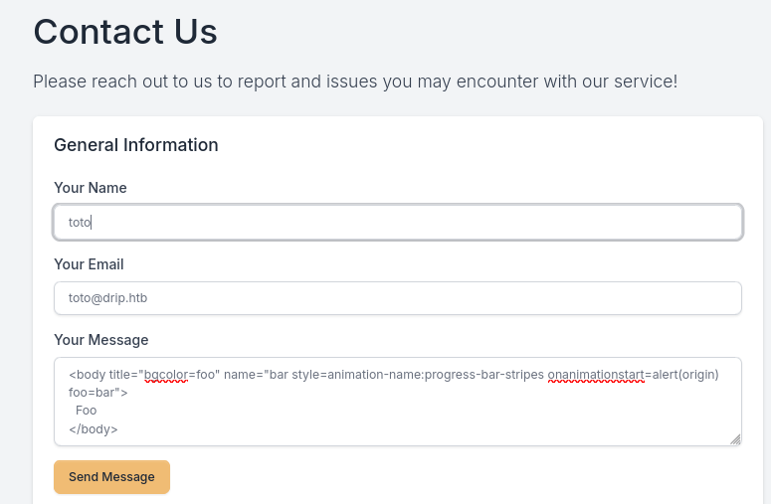Place cursor on the closing </body> tag
The width and height of the screenshot is (771, 504).
[x=94, y=429]
